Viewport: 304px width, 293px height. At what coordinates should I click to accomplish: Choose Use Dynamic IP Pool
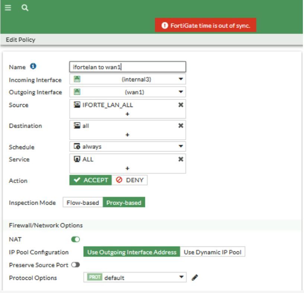click(x=212, y=252)
